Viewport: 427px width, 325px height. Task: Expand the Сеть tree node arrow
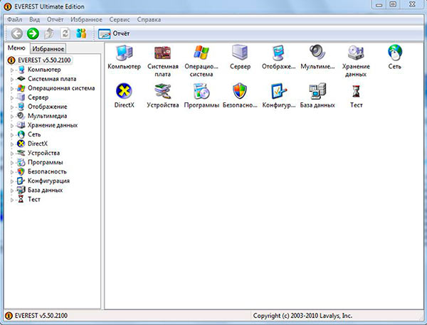12,134
